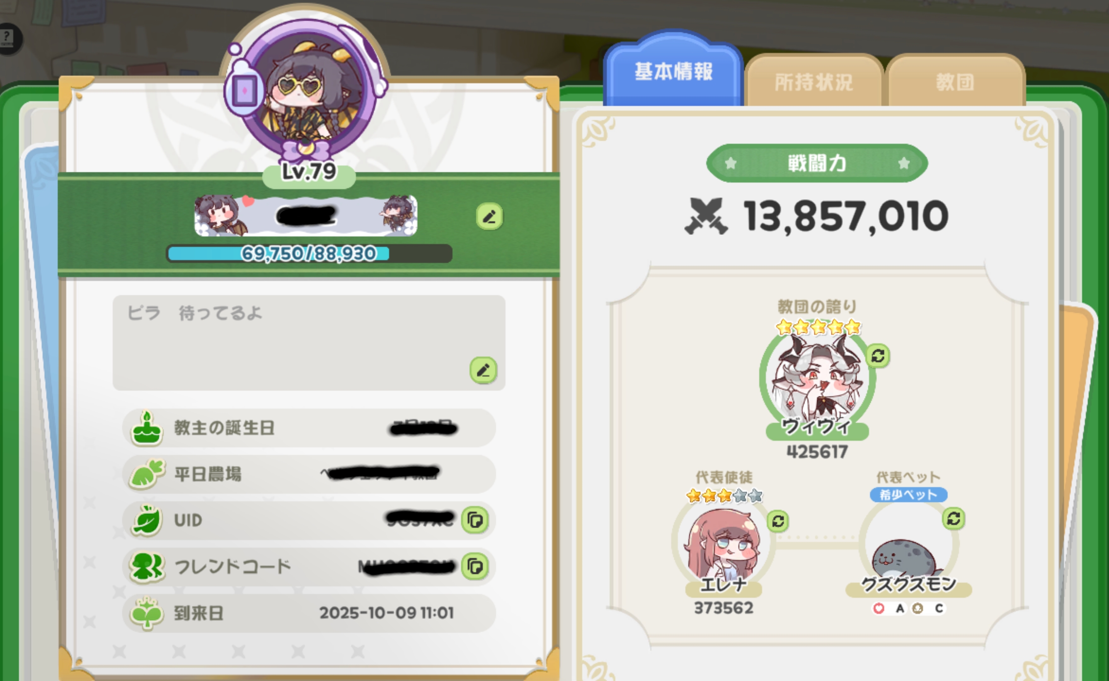Copy the UID with copy icon

pyautogui.click(x=475, y=520)
